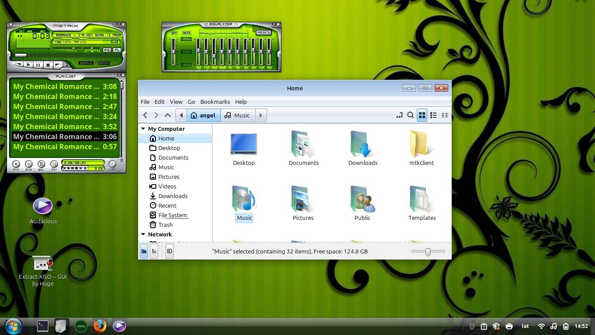Go back in the file manager toolbar
Viewport: 595px width, 335px height.
tap(145, 115)
